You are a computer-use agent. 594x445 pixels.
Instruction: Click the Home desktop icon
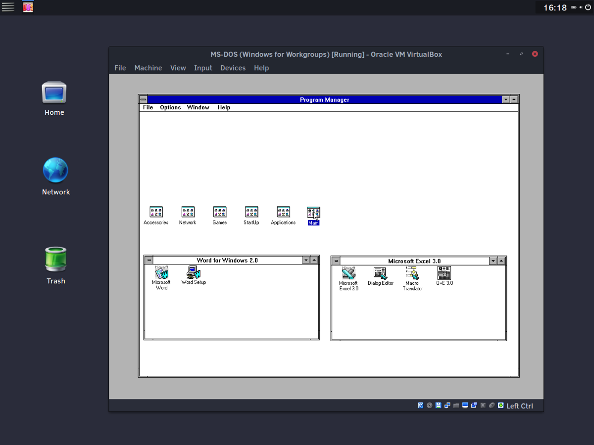[54, 98]
